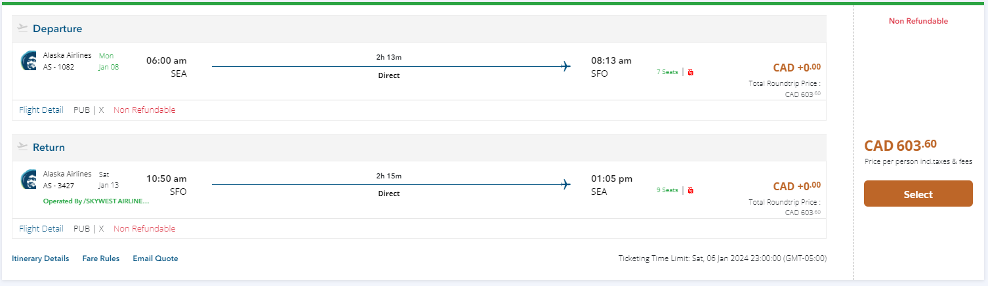Click the Alaska Airlines logo on return flight
Viewport: 988px width, 286px height.
click(x=29, y=179)
